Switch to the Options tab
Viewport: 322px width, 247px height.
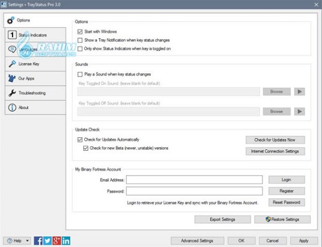(x=34, y=20)
